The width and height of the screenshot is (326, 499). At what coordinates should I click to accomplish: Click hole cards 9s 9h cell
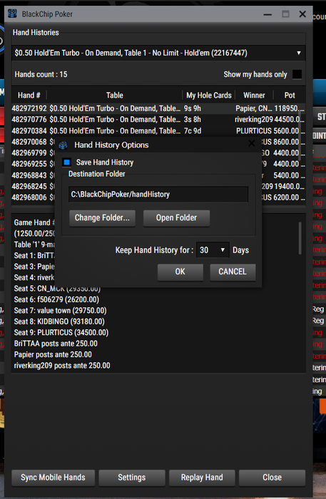pyautogui.click(x=193, y=108)
